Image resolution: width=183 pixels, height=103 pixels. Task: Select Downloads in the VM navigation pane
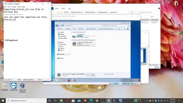(x=63, y=36)
